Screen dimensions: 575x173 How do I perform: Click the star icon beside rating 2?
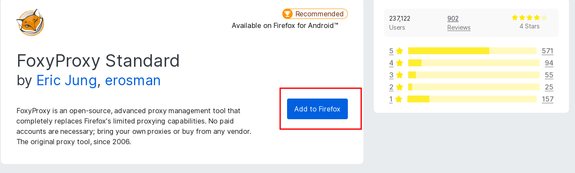tap(400, 87)
